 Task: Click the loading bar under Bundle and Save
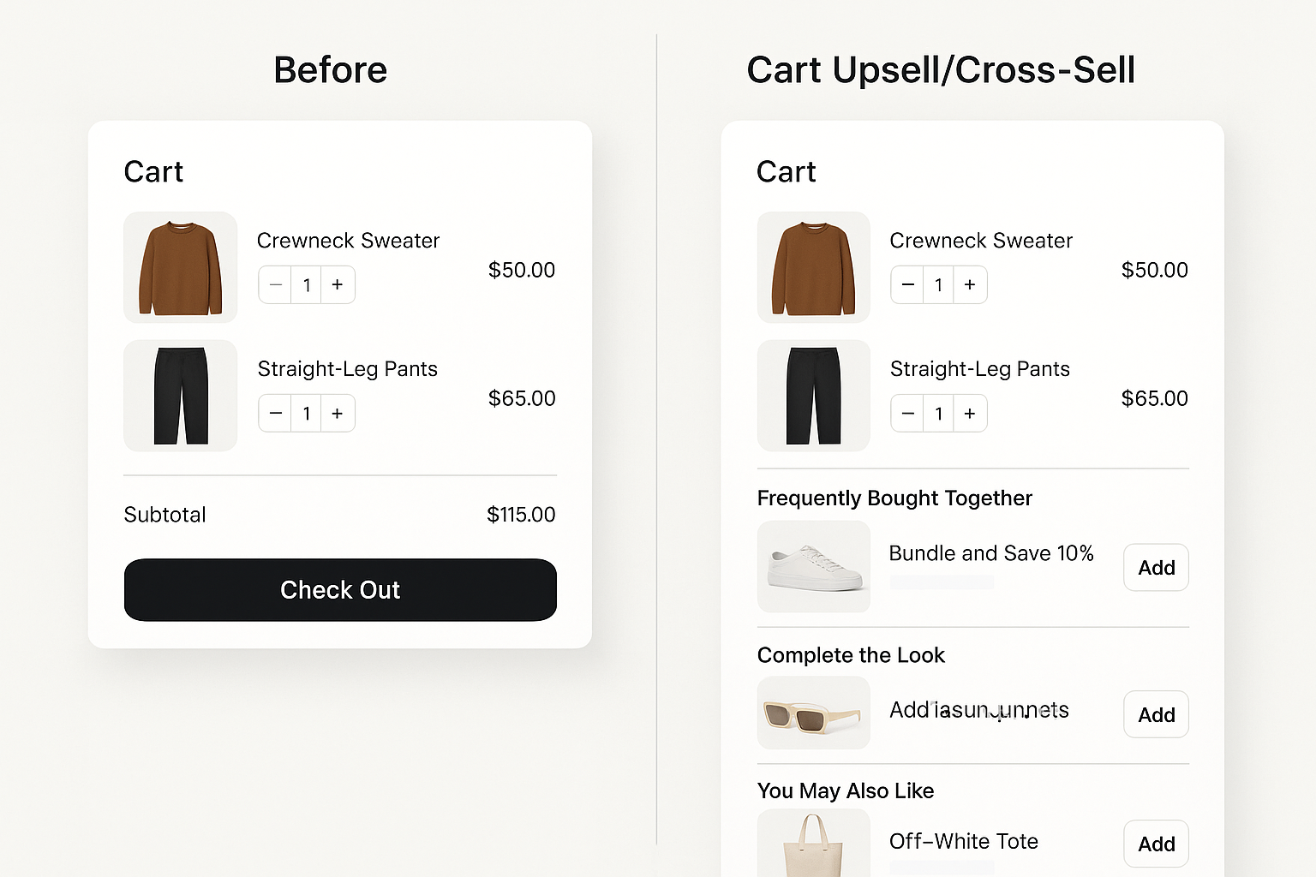coord(941,582)
